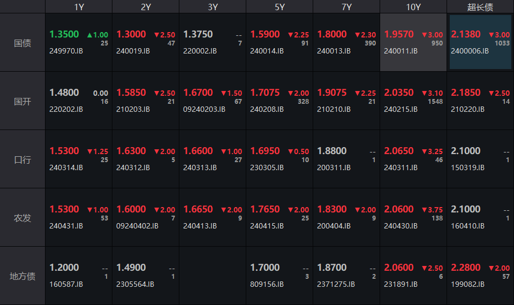Select the 10Y column header

pyautogui.click(x=413, y=7)
